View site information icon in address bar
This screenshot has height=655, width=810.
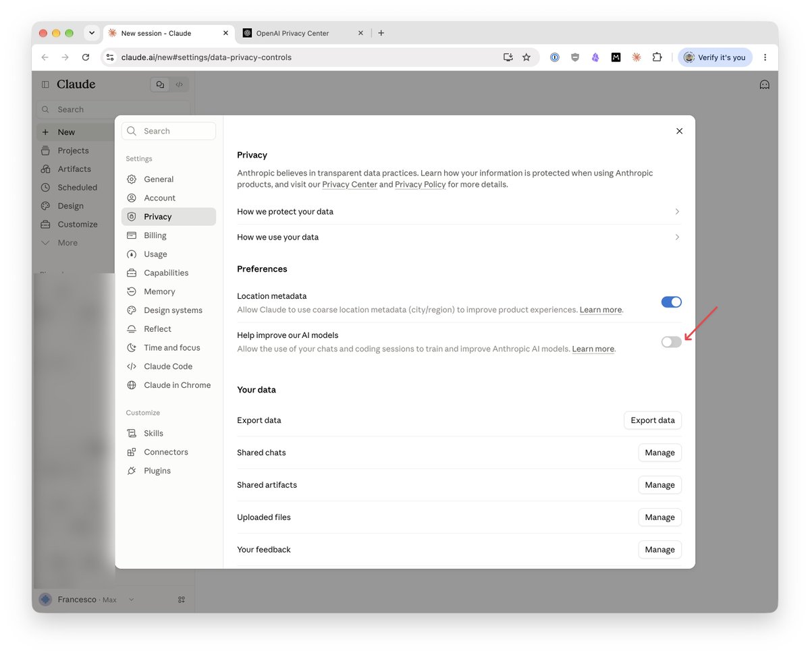(x=111, y=57)
